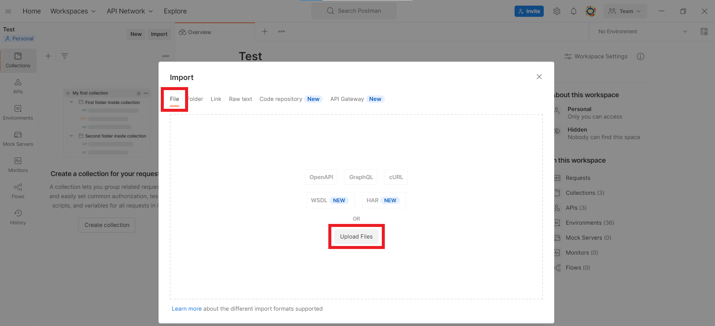Expand the API Network dropdown

(130, 11)
